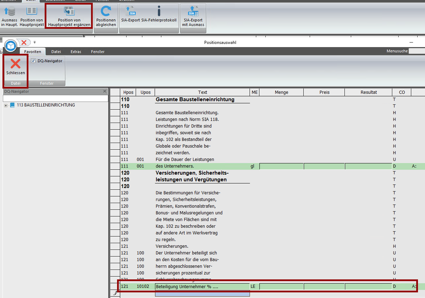Select the text Der Unternehmer beteiligt sich
Screen dimensions: 425x298
[186, 253]
